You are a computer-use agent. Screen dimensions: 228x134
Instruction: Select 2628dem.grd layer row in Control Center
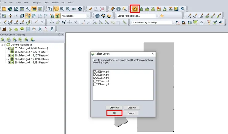[x=32, y=52]
